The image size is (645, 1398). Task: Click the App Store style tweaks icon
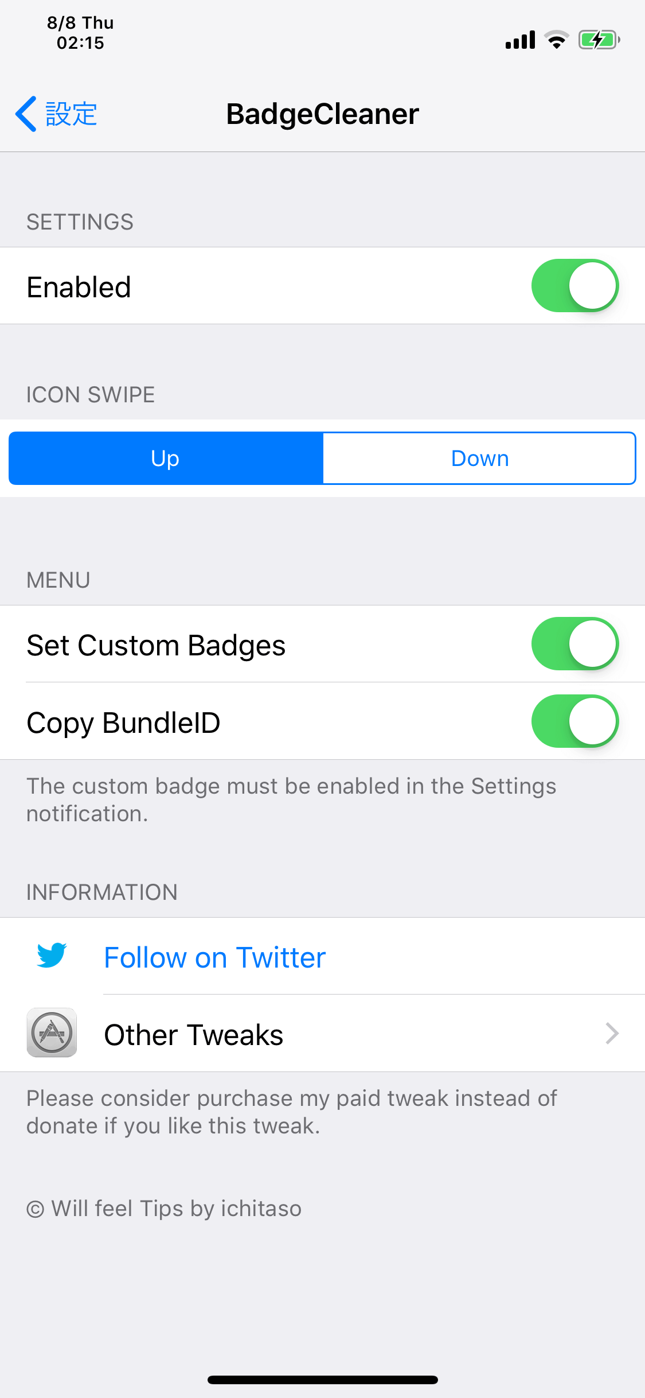(52, 1032)
